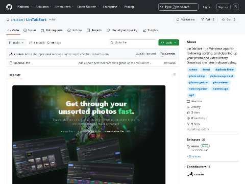Open the photo-viewer topic tag
The image size is (245, 184).
(220, 82)
